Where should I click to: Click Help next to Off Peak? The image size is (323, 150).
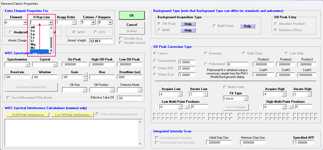(x=188, y=24)
